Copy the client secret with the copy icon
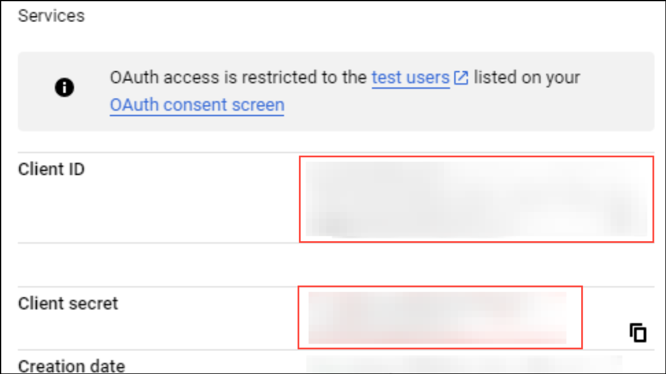The height and width of the screenshot is (374, 666). coord(638,333)
